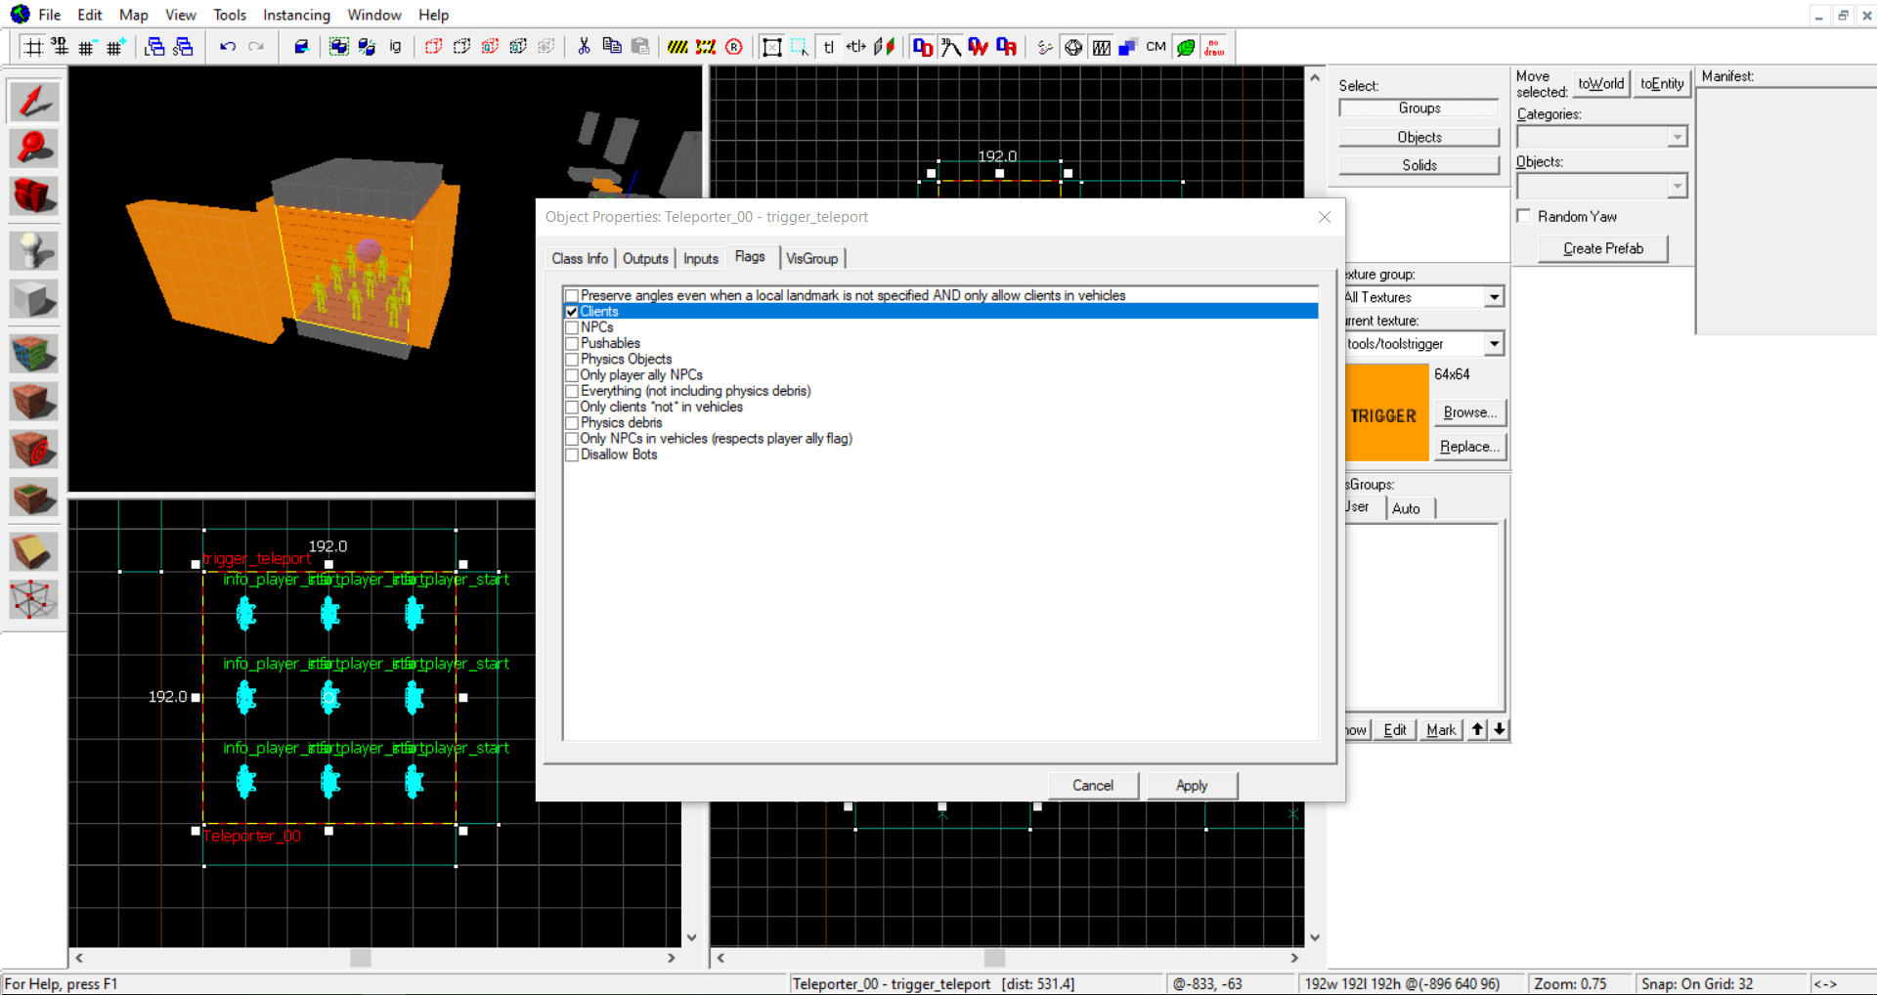This screenshot has width=1877, height=995.
Task: Click the Undo arrow
Action: [228, 47]
